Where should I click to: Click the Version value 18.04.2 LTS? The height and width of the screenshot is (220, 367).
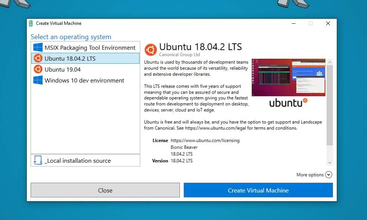point(182,161)
